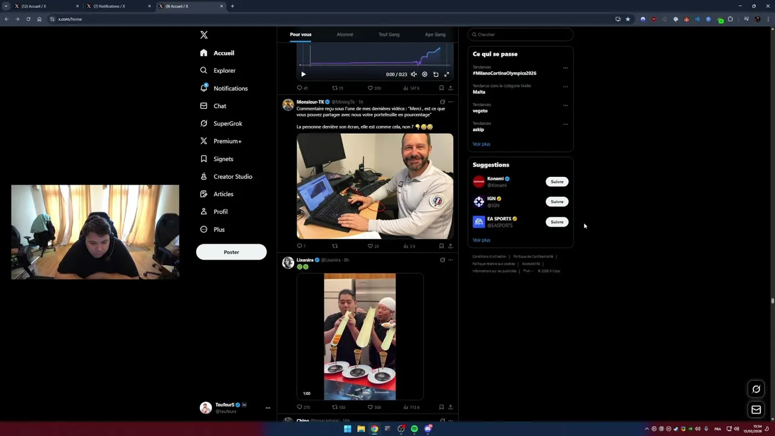Open Notifications in the sidebar

(224, 88)
